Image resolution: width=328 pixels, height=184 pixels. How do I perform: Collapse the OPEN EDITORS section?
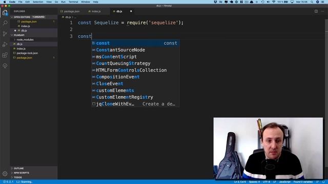click(x=34, y=17)
